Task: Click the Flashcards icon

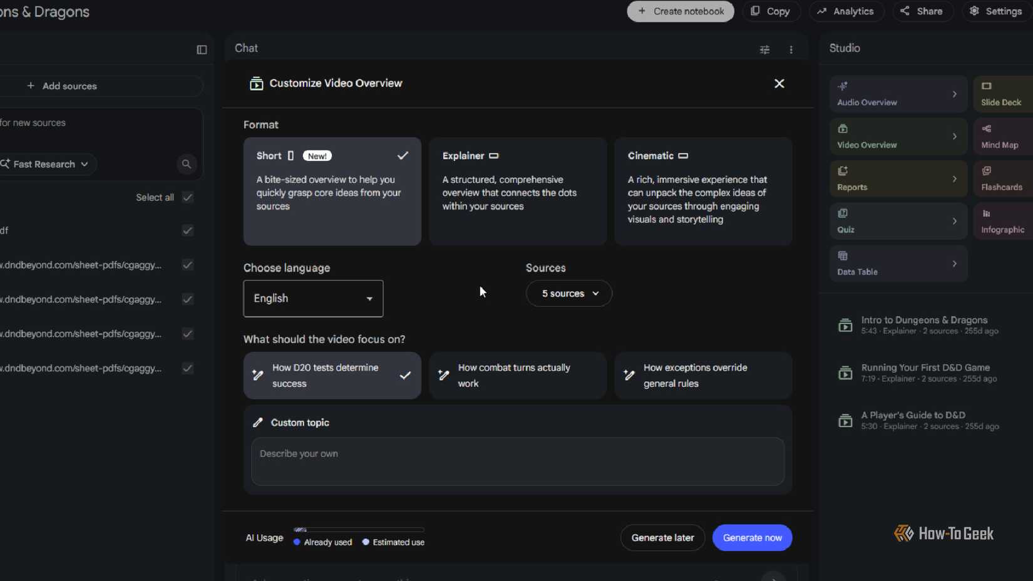Action: [x=987, y=171]
